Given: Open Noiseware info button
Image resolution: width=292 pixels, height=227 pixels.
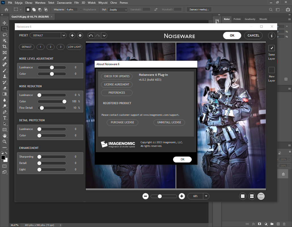Looking at the screenshot, I should 272,35.
